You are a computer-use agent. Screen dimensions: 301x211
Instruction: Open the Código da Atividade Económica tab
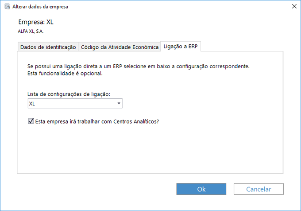coord(120,47)
